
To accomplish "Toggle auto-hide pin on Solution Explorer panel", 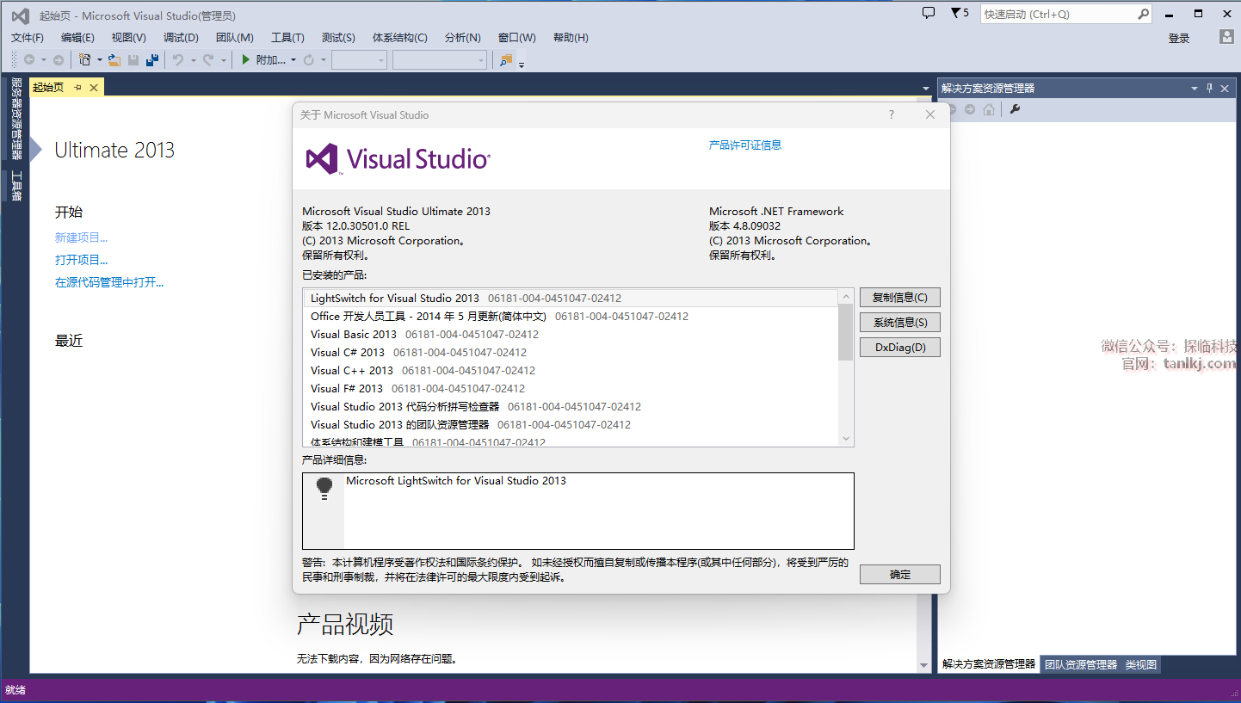I will point(1209,88).
